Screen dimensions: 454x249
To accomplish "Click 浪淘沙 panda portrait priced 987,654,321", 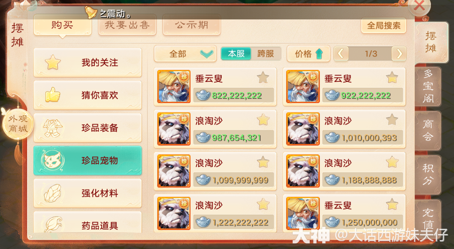I will (174, 129).
